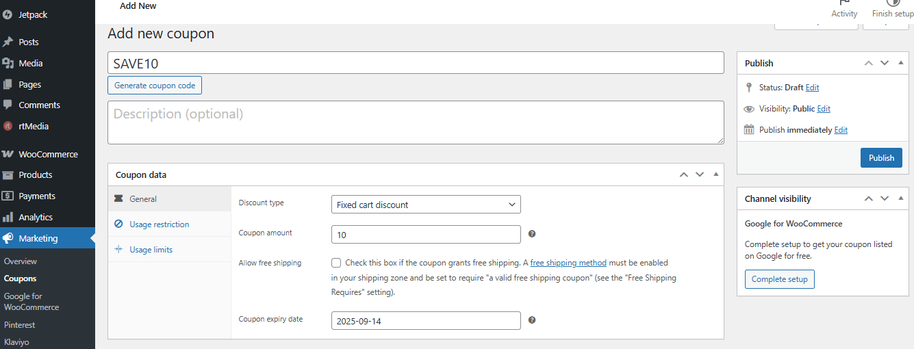Click the Coupon expiry date field

click(426, 320)
